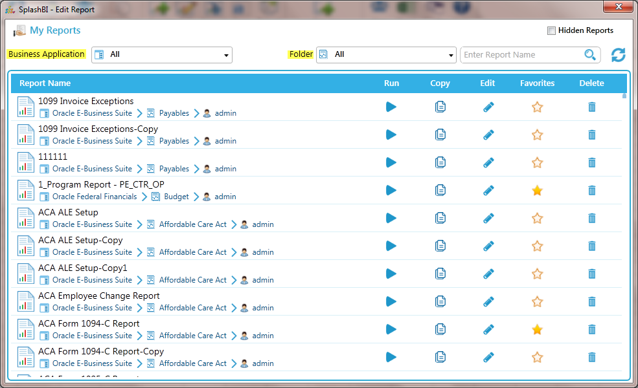
Task: Enable the Hidden Reports checkbox
Action: [551, 30]
